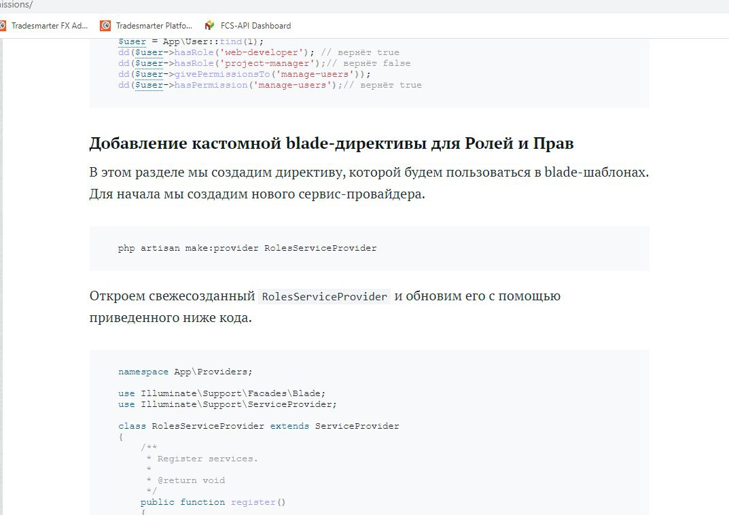Click the FCS-API Dashboard bookmark favicon

point(210,26)
